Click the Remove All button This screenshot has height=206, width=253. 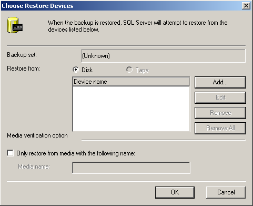click(x=220, y=128)
